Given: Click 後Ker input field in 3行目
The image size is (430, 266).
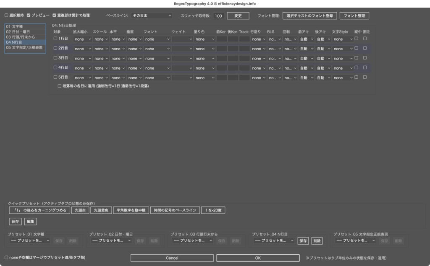Looking at the screenshot, I should 233,59.
